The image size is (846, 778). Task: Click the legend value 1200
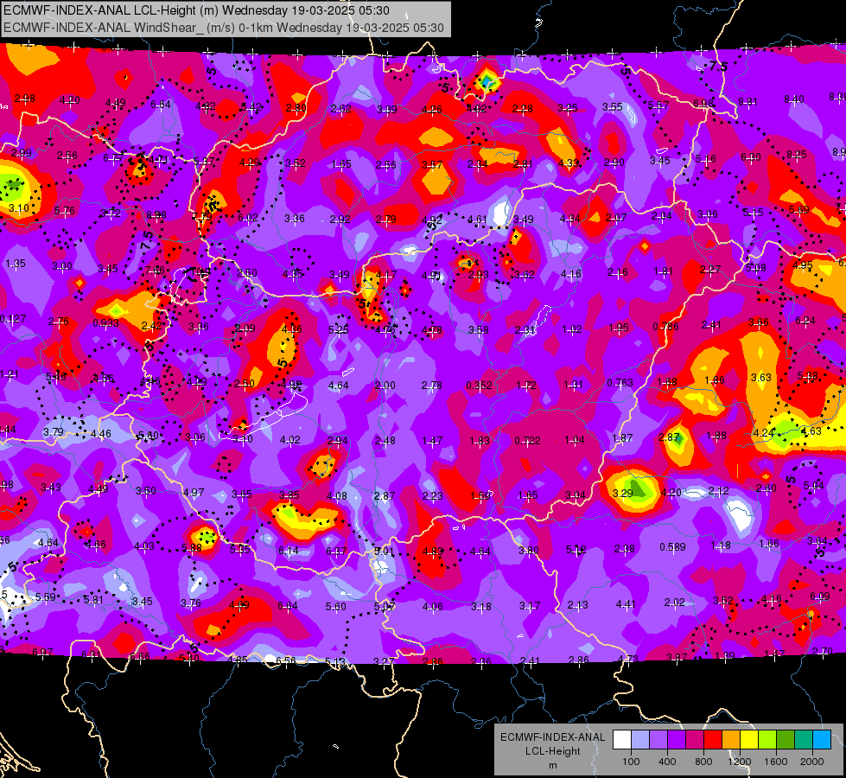pyautogui.click(x=739, y=762)
